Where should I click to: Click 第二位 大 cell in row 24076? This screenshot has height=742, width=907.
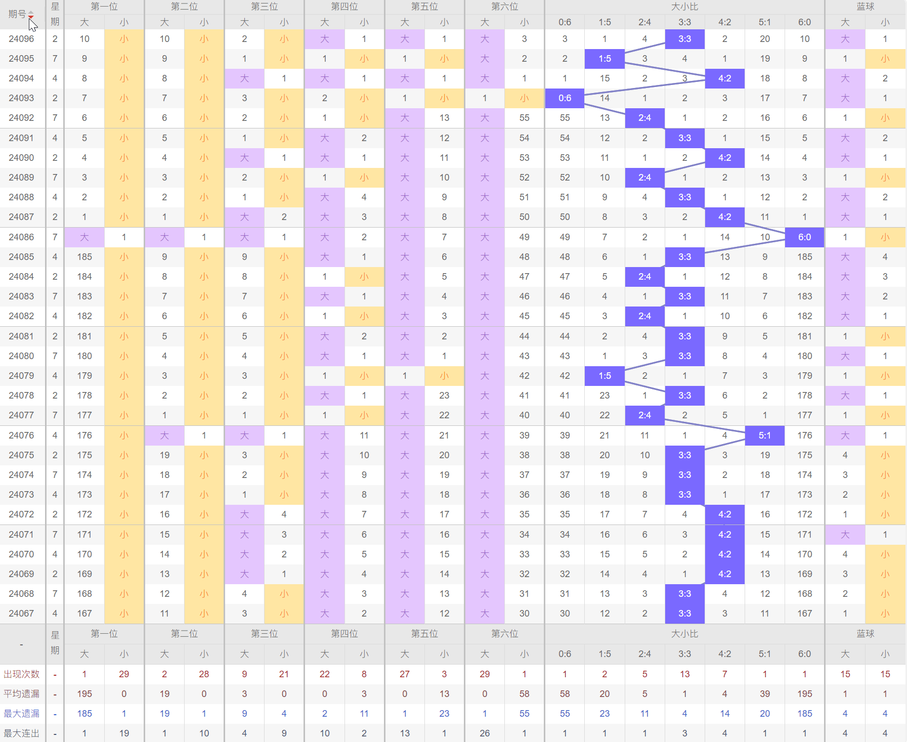(164, 435)
